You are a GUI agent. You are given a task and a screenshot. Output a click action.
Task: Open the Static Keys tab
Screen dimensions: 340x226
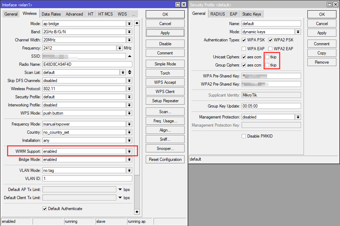pyautogui.click(x=252, y=14)
